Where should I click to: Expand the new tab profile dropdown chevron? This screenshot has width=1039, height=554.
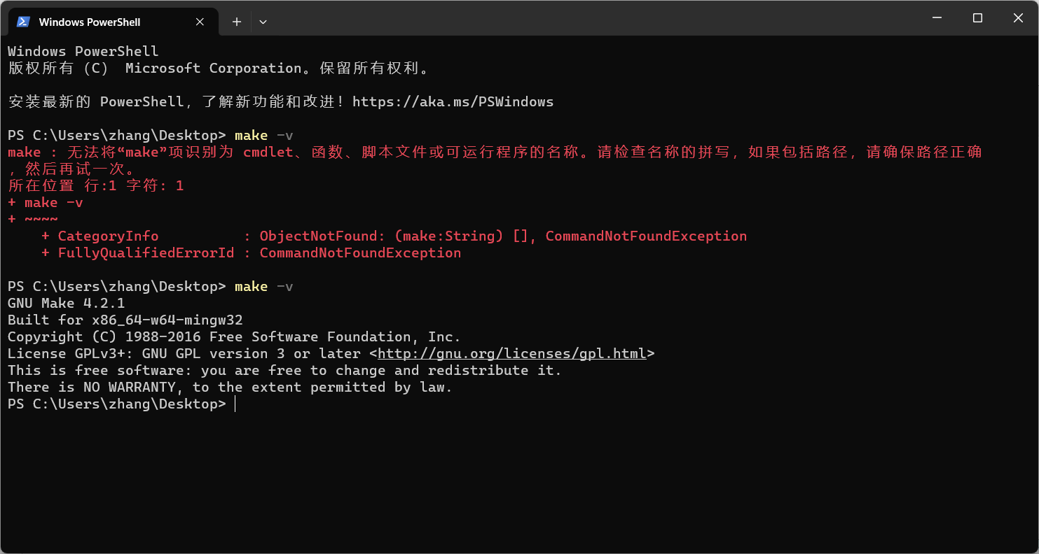263,22
